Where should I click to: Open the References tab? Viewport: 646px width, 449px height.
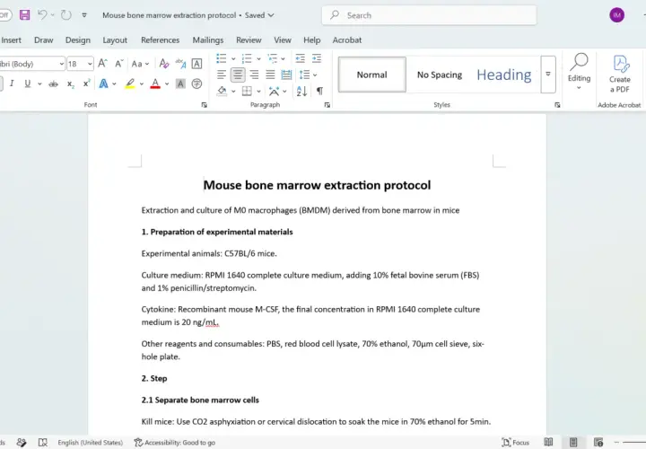(x=161, y=40)
